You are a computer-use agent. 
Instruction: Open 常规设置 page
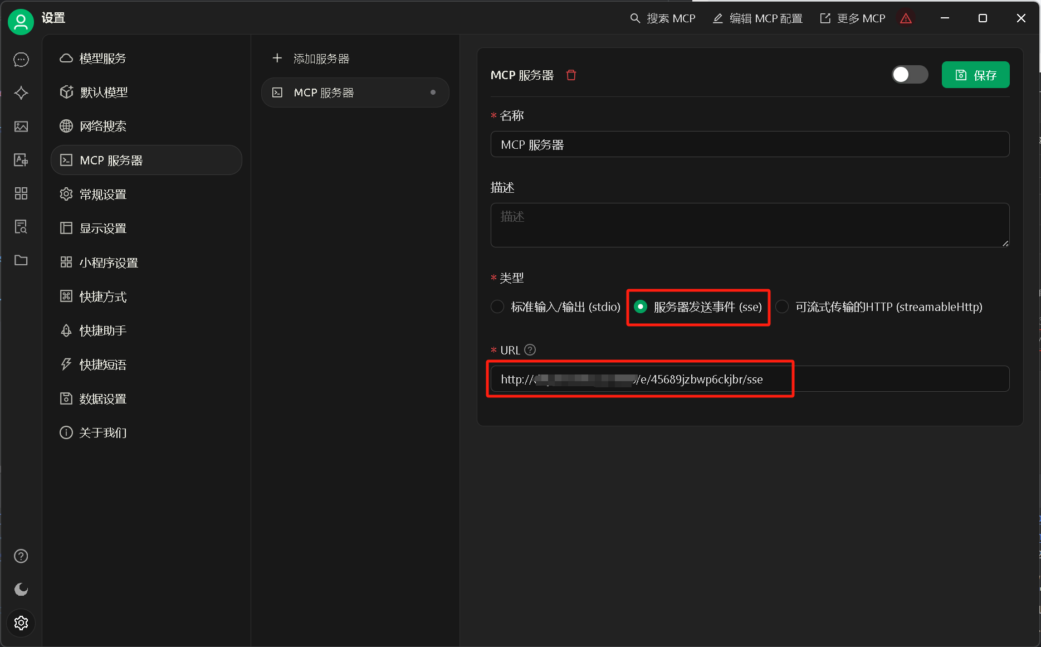[146, 194]
